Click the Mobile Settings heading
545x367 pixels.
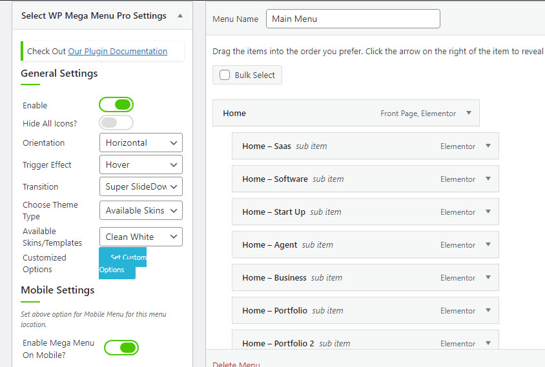click(x=57, y=290)
